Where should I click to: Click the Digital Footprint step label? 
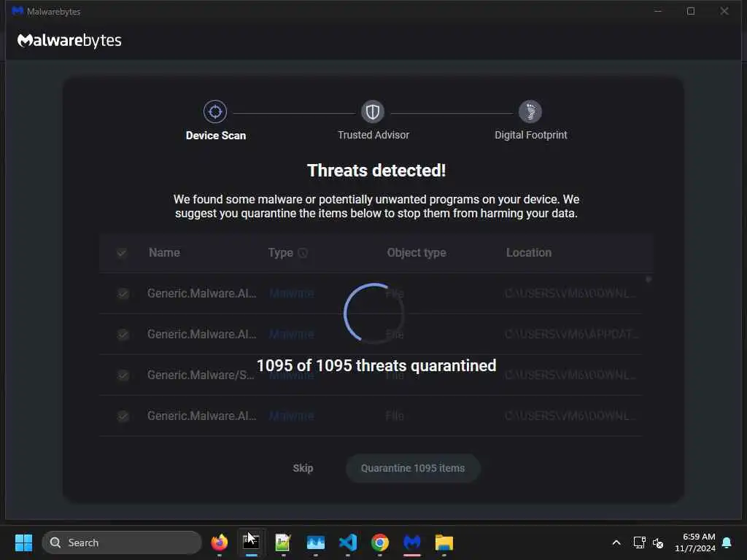tap(531, 135)
